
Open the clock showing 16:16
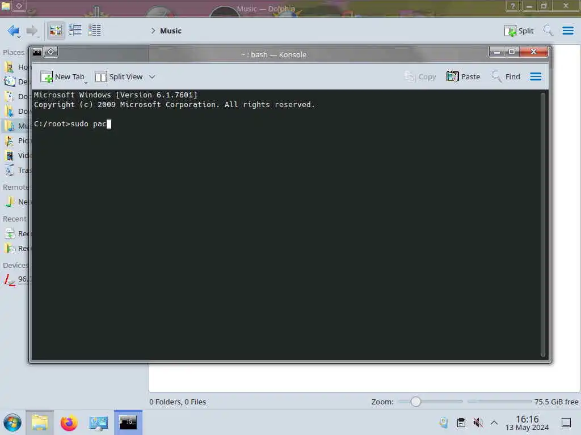pyautogui.click(x=527, y=423)
